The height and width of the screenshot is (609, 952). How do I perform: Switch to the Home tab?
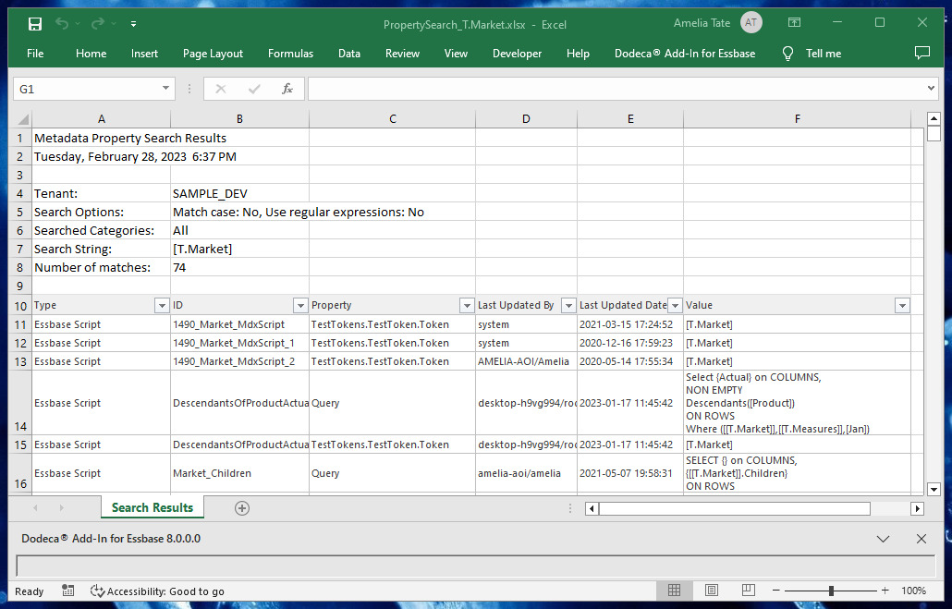tap(92, 54)
